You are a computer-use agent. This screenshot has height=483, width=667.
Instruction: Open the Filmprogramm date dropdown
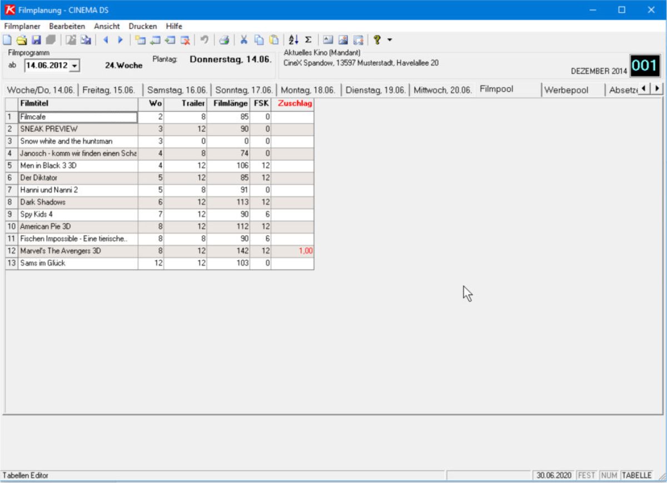point(74,66)
